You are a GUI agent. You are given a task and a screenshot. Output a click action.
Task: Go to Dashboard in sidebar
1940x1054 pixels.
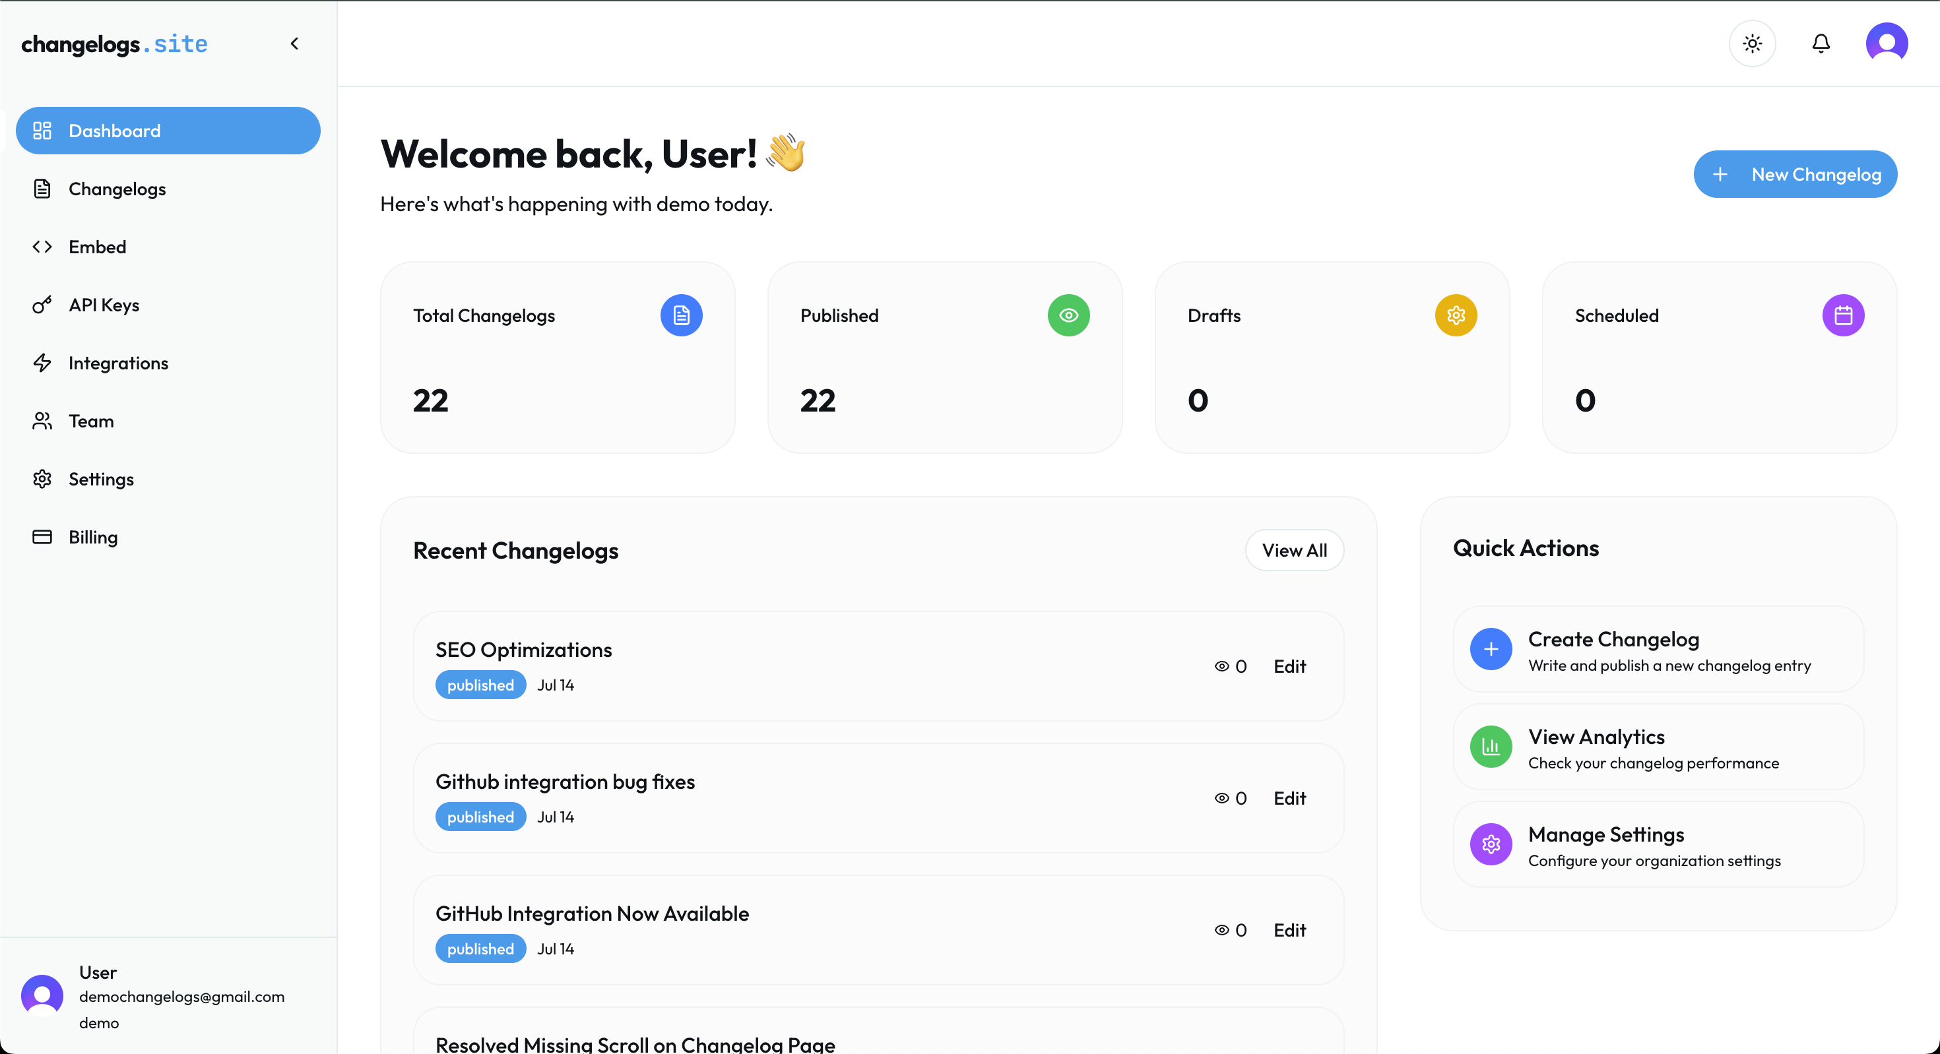tap(168, 130)
